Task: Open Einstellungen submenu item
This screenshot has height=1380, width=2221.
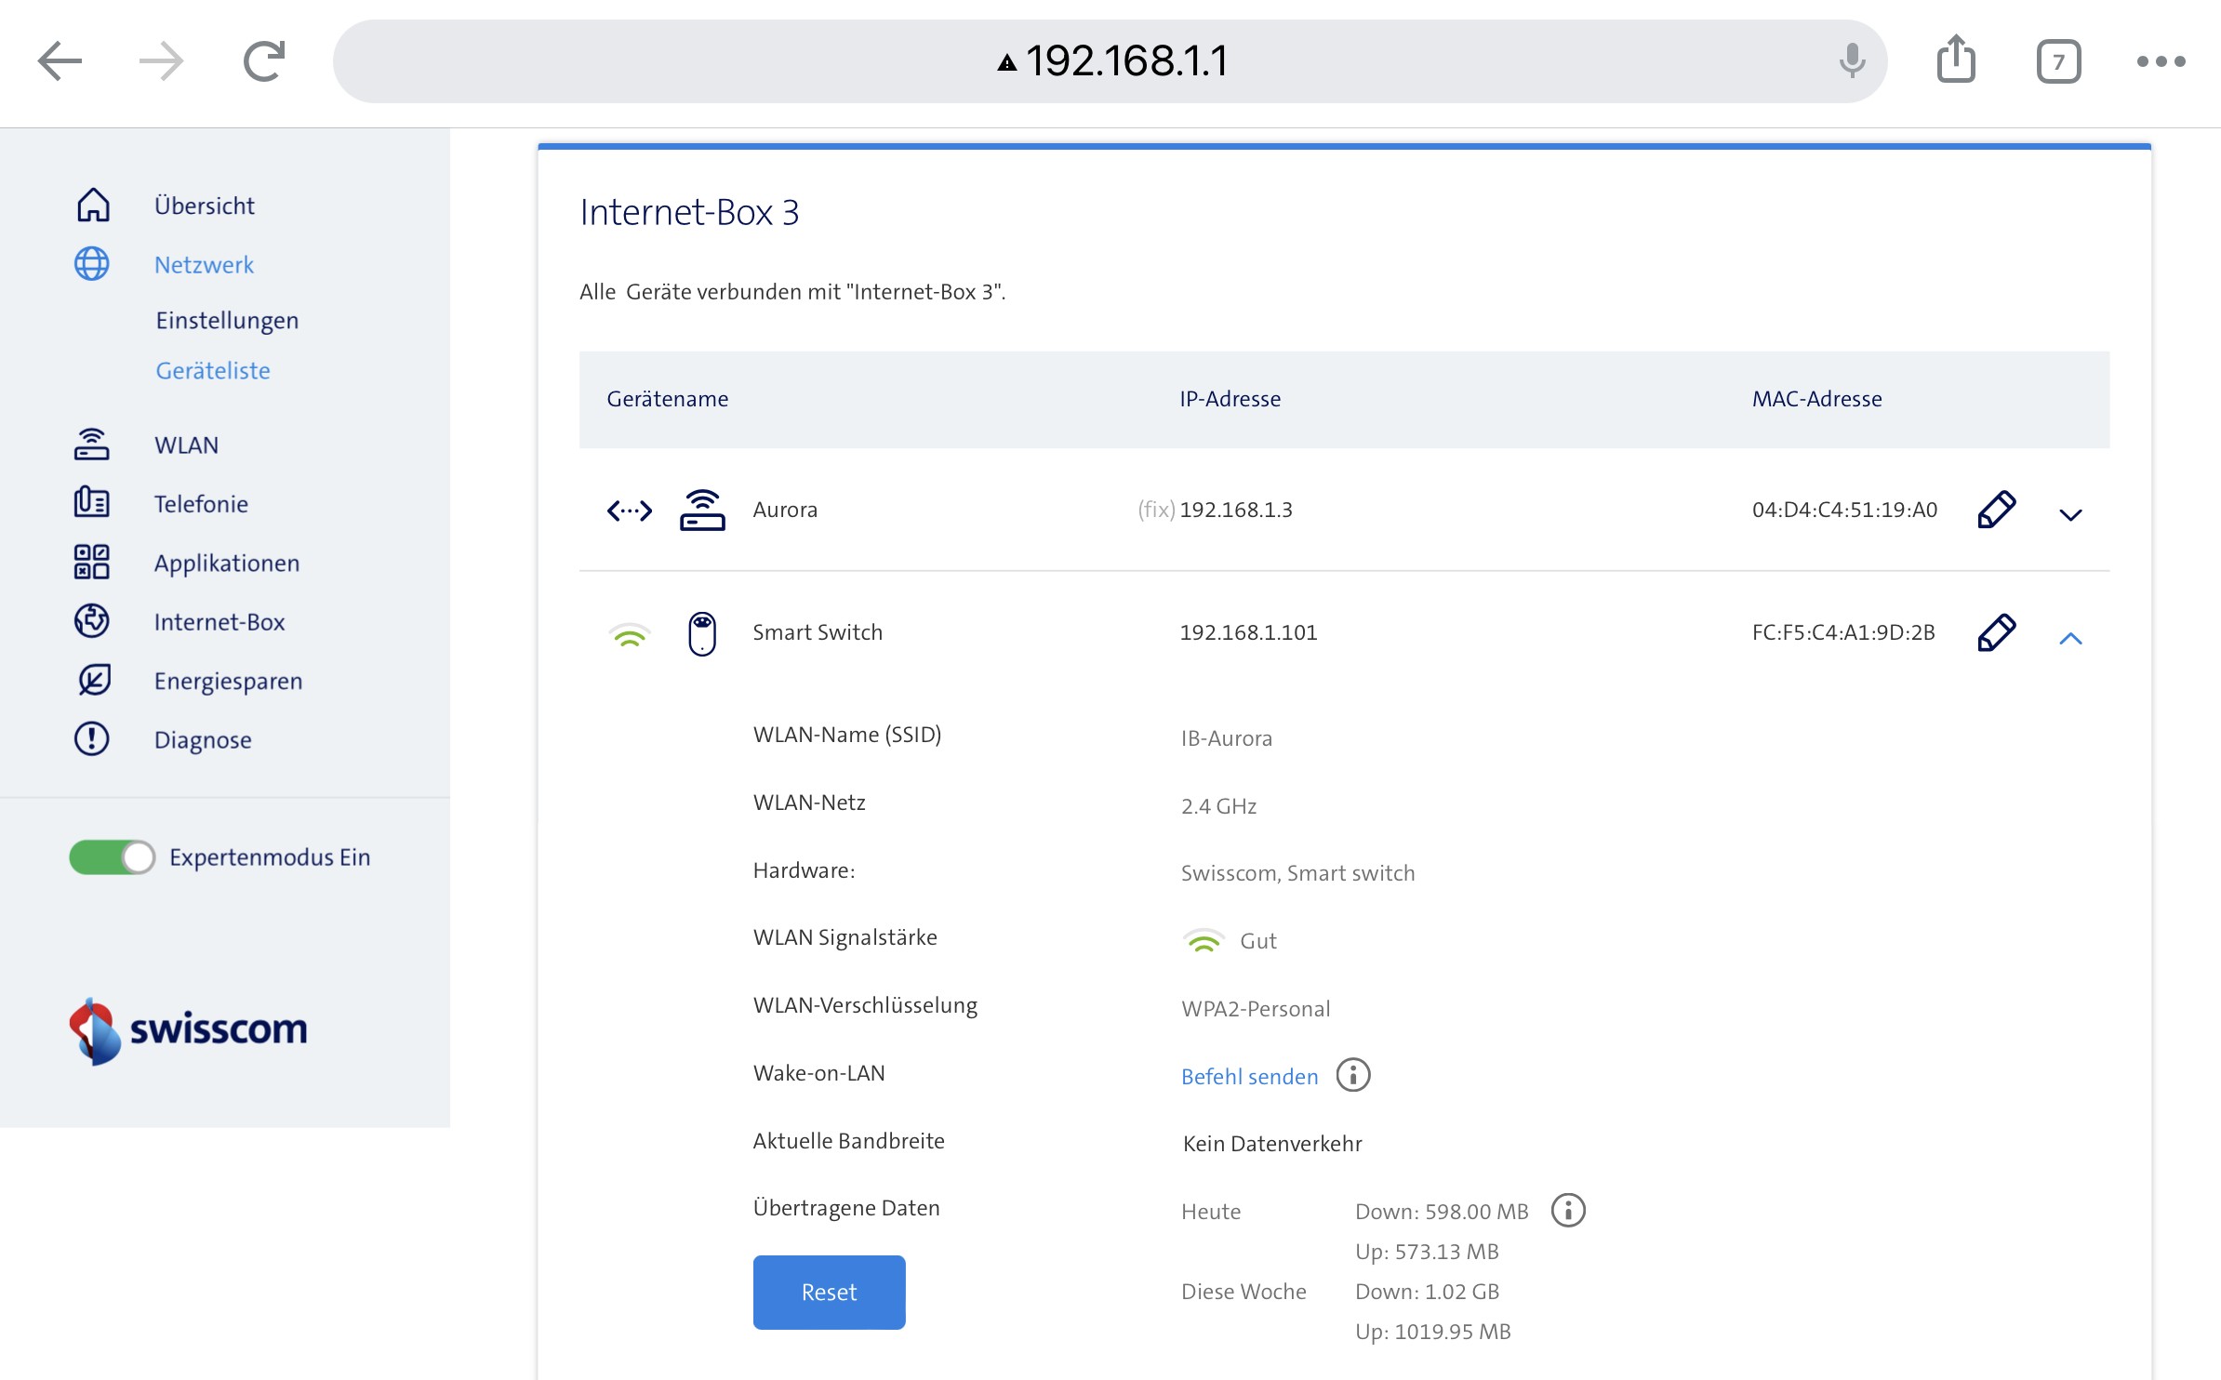Action: [227, 321]
